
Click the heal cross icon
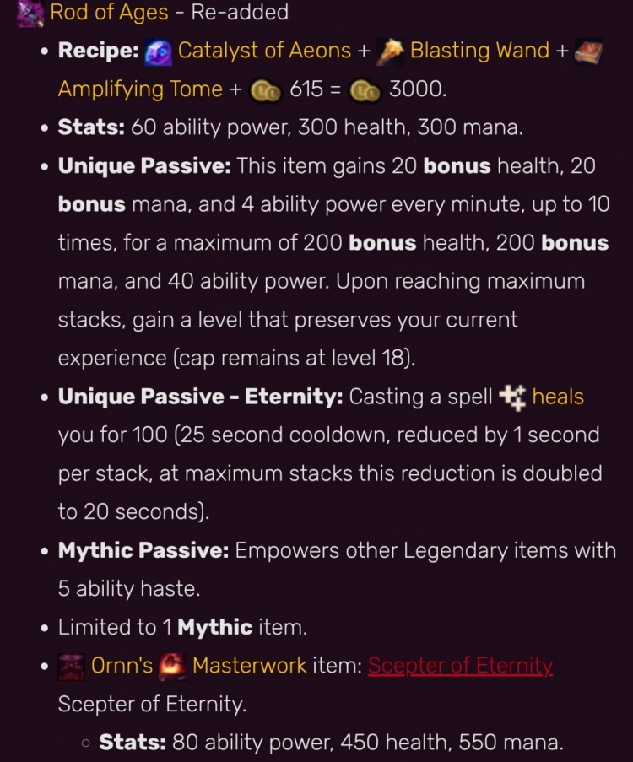tap(512, 397)
